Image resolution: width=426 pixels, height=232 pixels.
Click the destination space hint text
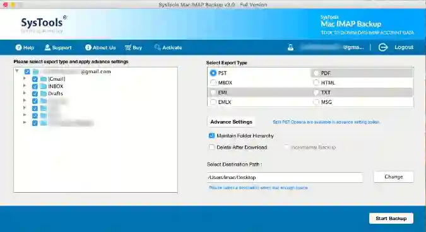pyautogui.click(x=258, y=188)
